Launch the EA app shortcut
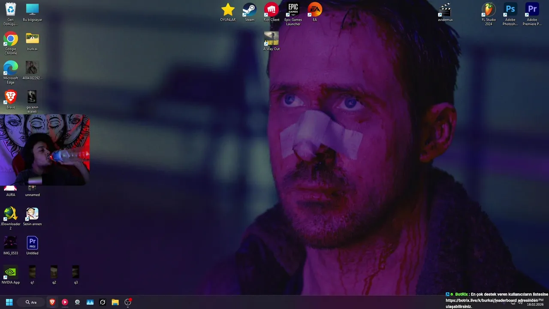Screen dimensions: 549x309 coord(315,12)
